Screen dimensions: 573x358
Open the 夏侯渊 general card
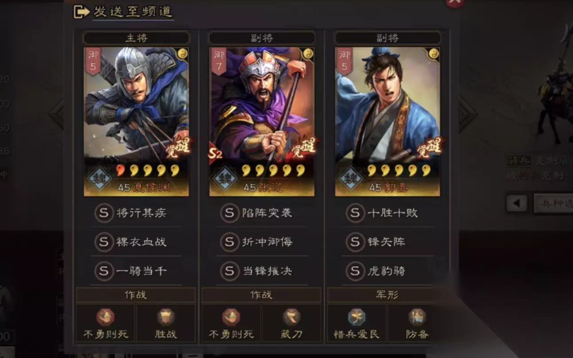coord(136,121)
